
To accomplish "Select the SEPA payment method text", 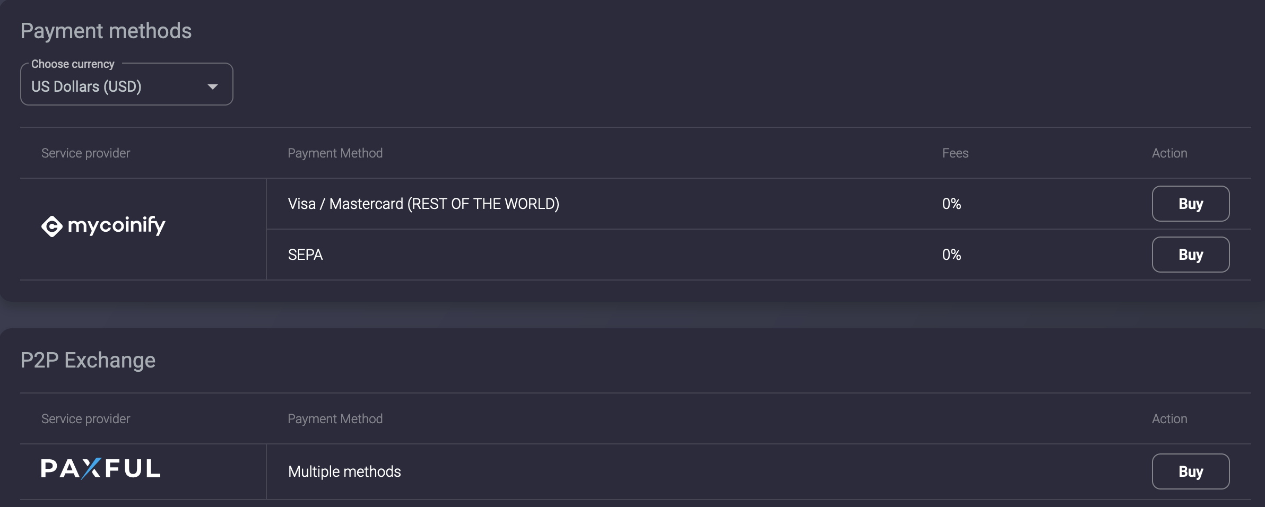I will click(x=305, y=255).
